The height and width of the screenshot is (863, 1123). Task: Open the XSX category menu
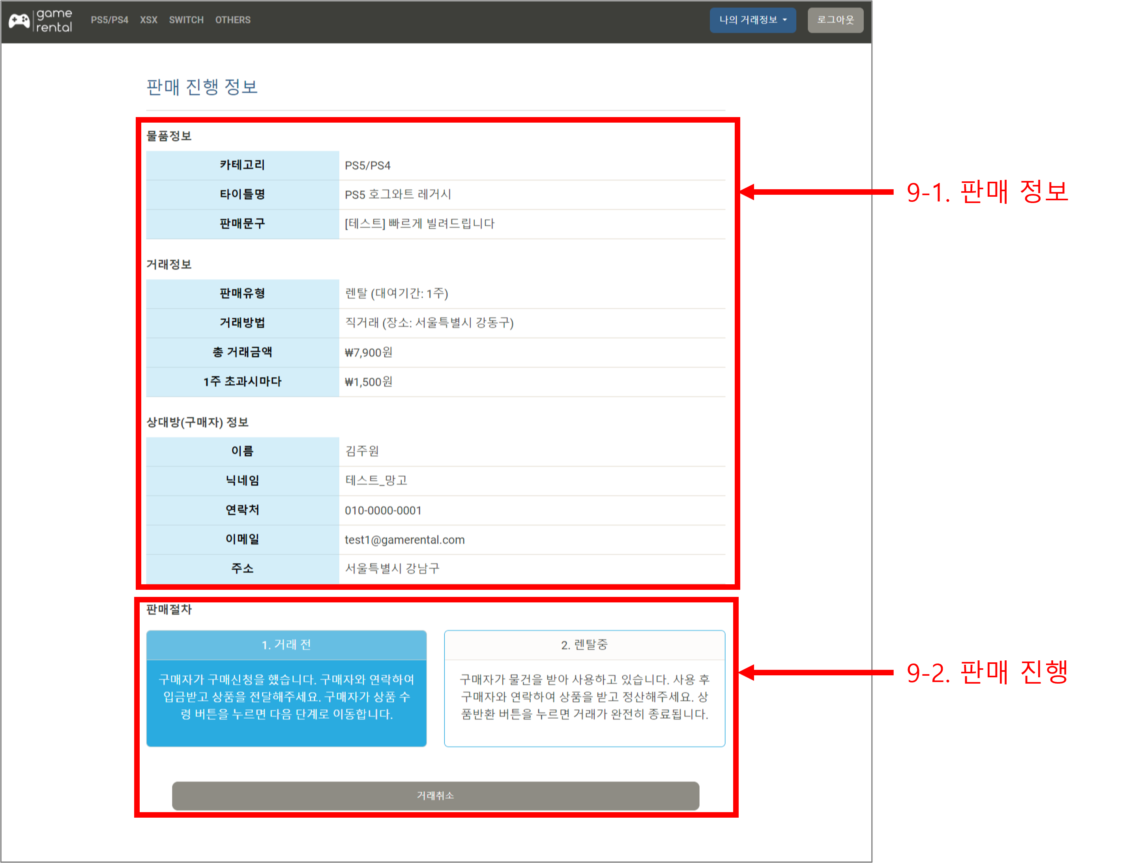pyautogui.click(x=149, y=20)
